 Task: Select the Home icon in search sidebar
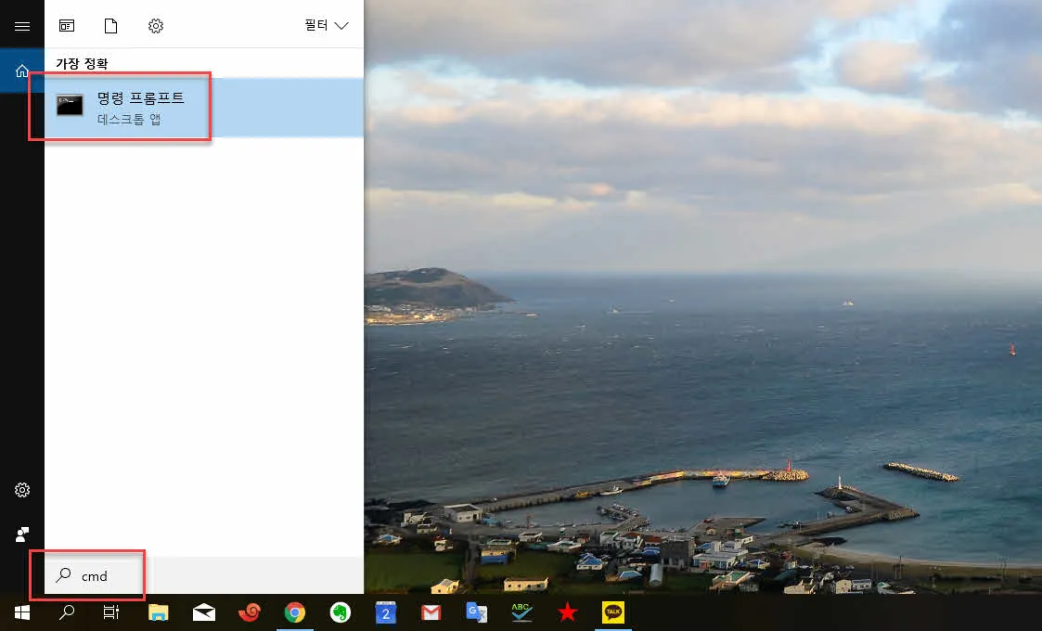coord(22,71)
